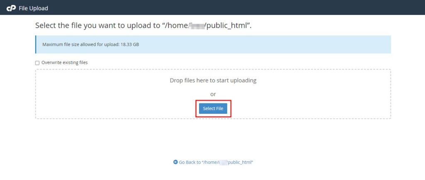Click the word "uploading" in the drop zone
The height and width of the screenshot is (180, 425).
(x=243, y=80)
